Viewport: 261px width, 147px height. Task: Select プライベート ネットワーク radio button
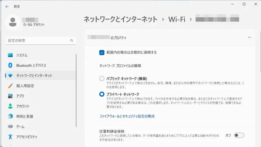pos(102,94)
